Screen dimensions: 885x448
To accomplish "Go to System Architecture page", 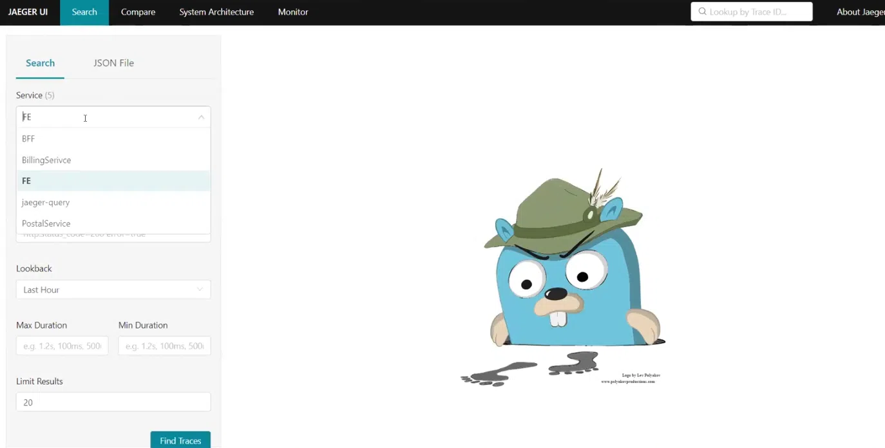I will tap(216, 12).
